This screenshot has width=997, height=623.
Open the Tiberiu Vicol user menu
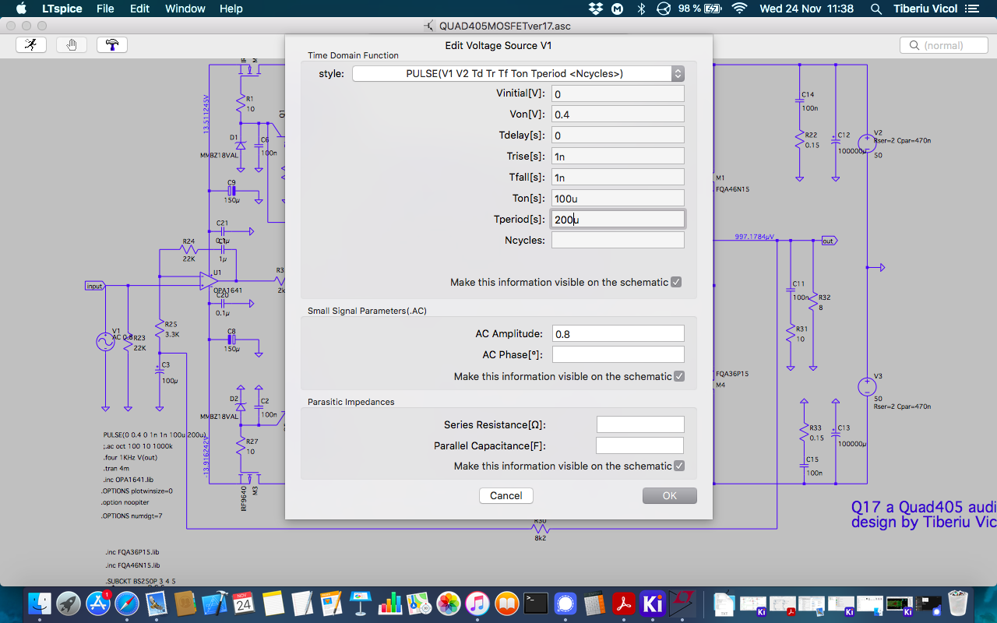click(x=925, y=9)
